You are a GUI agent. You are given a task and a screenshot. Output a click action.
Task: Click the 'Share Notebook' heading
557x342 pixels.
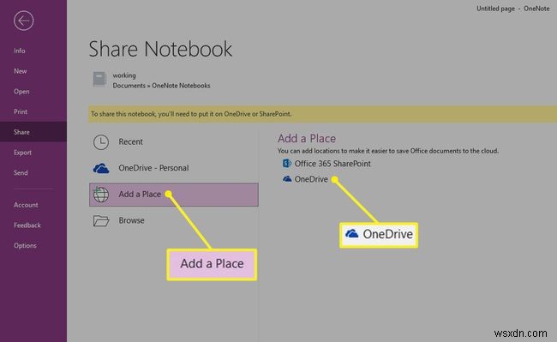(x=160, y=49)
